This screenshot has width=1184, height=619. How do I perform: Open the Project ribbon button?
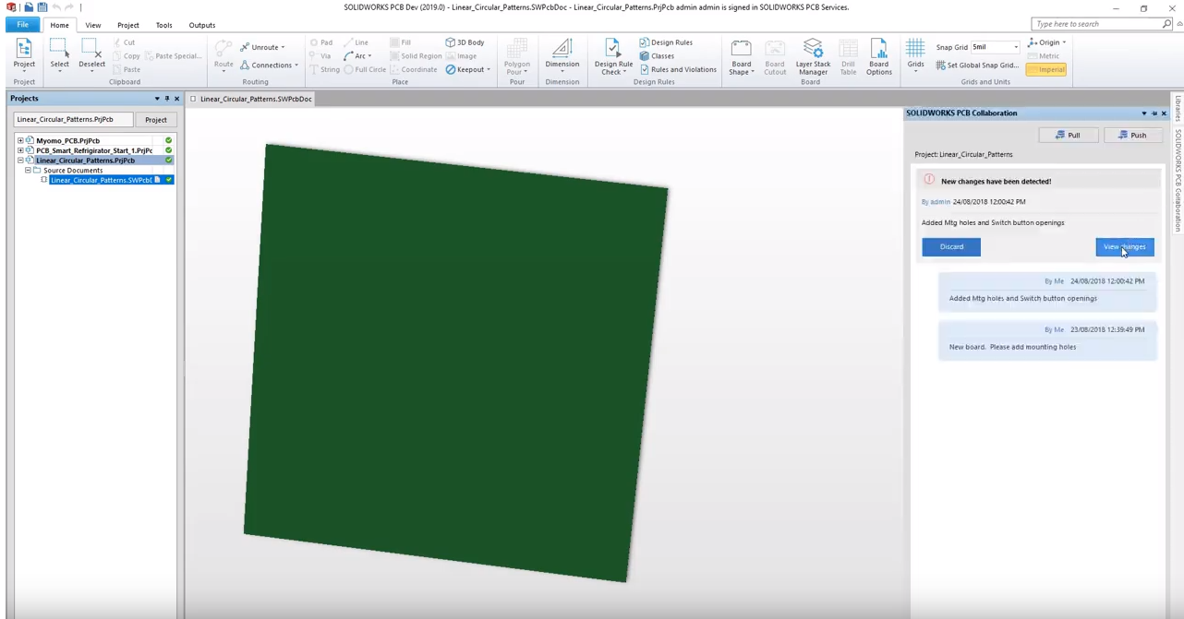(24, 55)
